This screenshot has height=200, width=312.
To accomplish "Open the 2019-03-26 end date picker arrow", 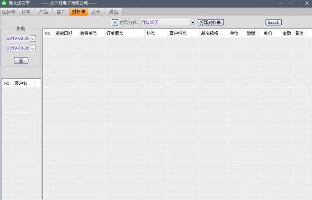I will click(33, 48).
